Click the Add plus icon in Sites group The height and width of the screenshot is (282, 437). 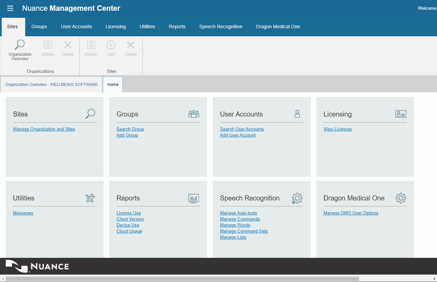(x=111, y=45)
